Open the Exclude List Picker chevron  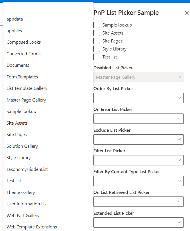point(179,139)
